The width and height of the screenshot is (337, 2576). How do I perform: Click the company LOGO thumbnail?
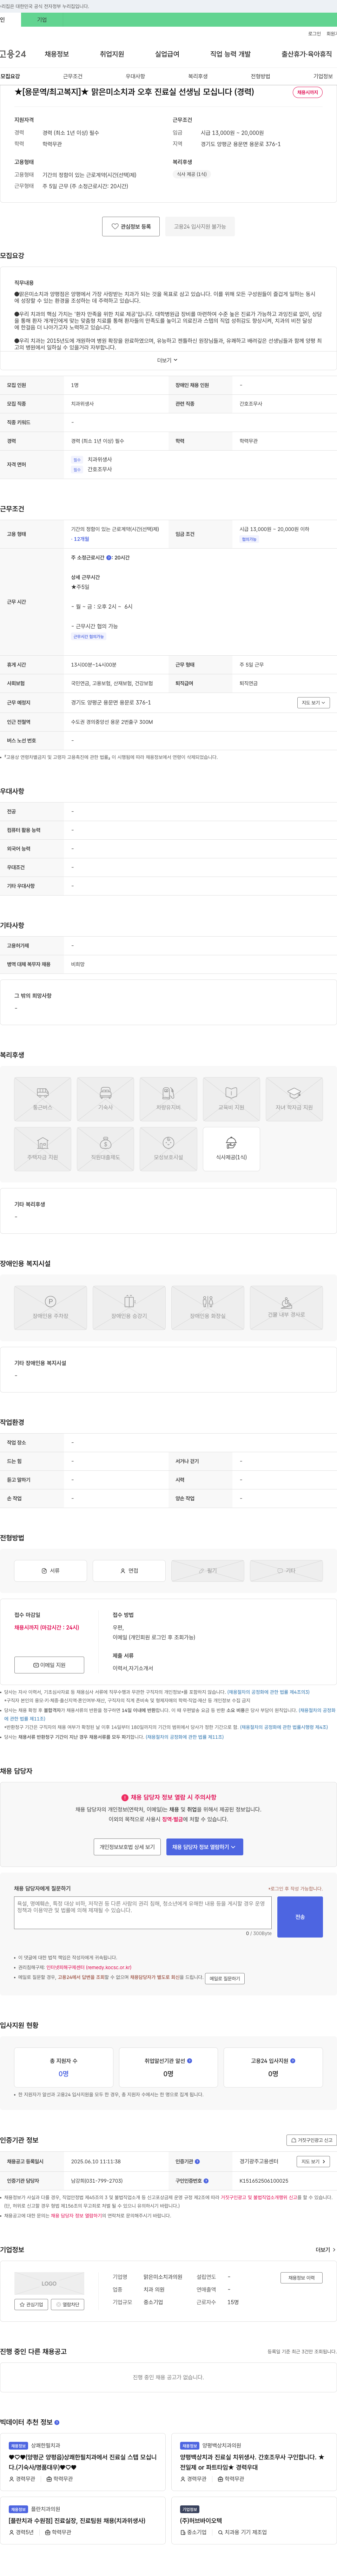click(x=49, y=2284)
